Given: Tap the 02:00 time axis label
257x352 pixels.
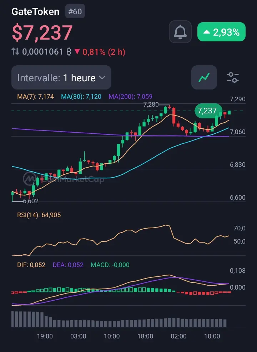Looking at the screenshot, I should coord(178,336).
